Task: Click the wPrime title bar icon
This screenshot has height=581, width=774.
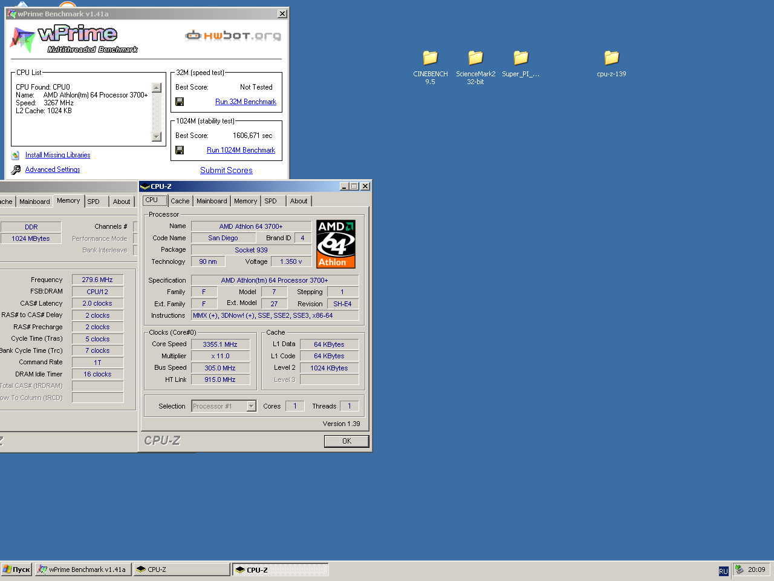Action: [x=12, y=14]
